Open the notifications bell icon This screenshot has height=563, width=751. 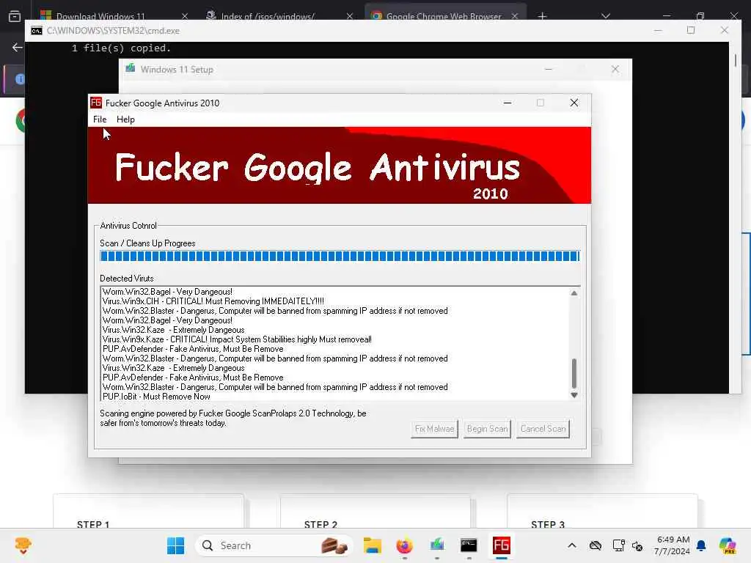click(701, 545)
